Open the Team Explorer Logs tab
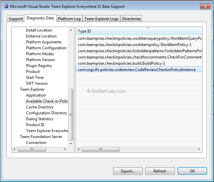This screenshot has height=182, width=214. [x=101, y=18]
